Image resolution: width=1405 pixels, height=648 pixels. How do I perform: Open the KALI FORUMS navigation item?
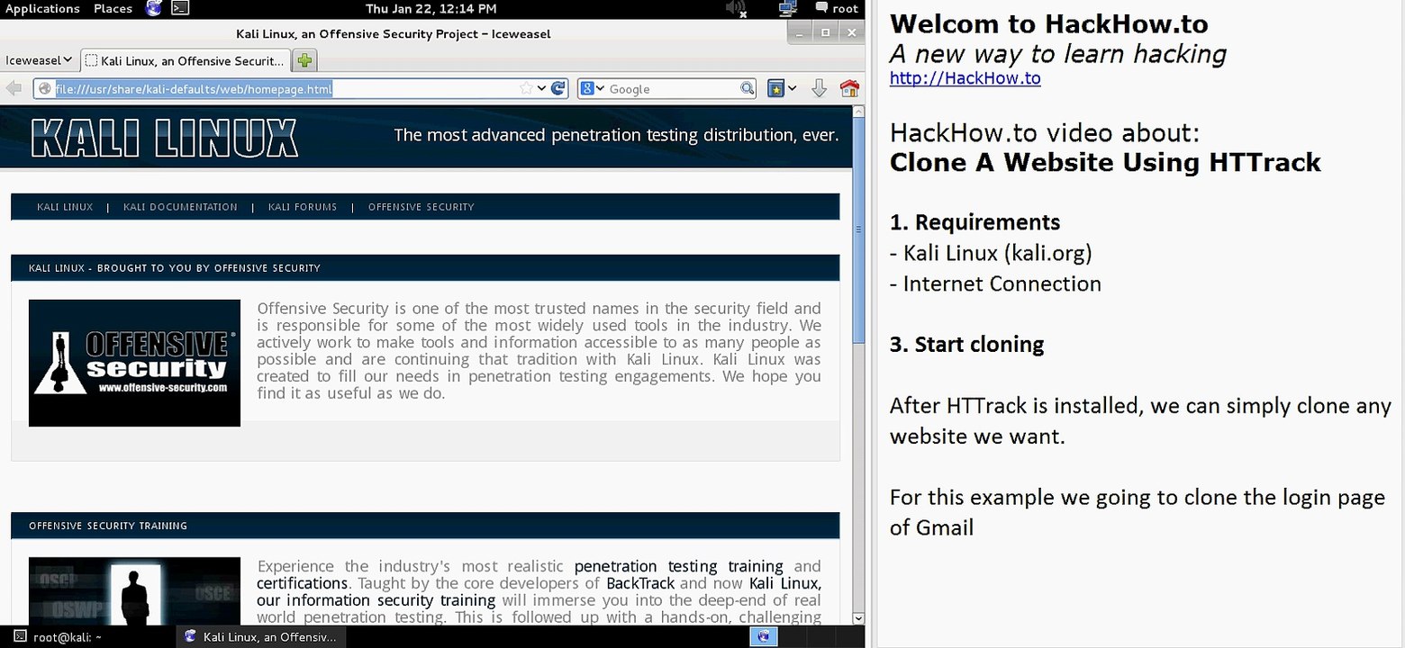[x=303, y=207]
